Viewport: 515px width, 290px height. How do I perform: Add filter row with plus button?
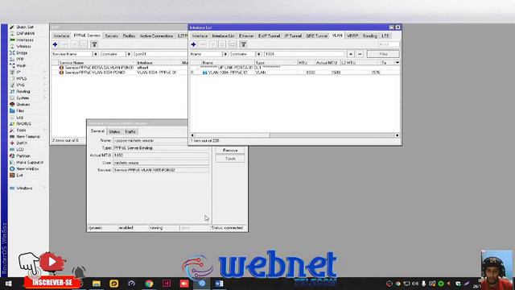click(351, 54)
